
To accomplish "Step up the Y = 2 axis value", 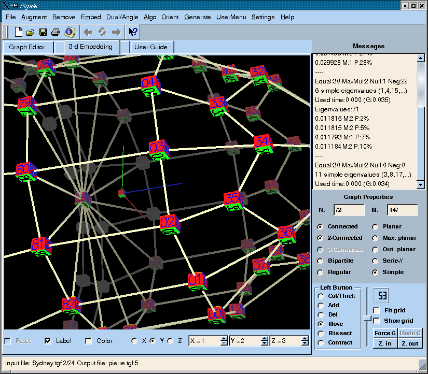I will point(265,338).
